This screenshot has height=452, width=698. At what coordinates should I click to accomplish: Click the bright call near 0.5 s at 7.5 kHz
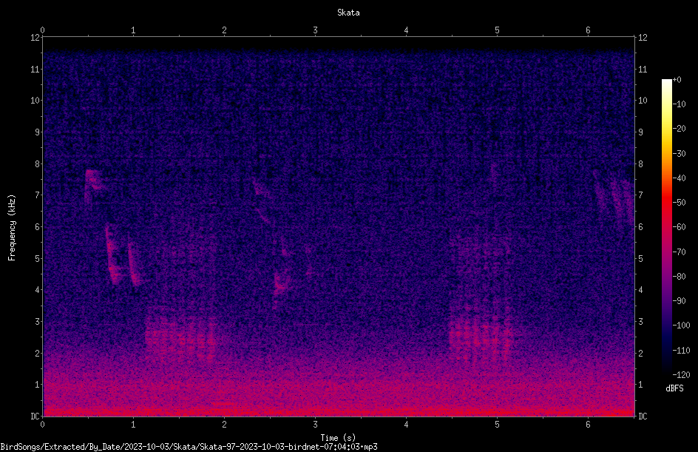(x=93, y=181)
